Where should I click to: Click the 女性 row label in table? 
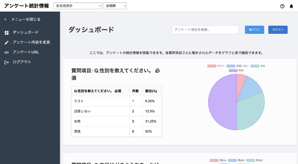[x=77, y=121]
